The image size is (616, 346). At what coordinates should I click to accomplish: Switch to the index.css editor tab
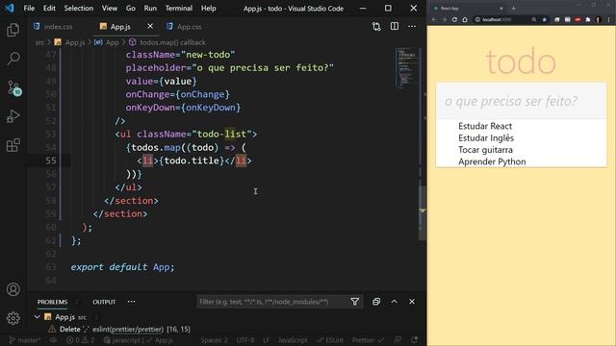tap(53, 27)
